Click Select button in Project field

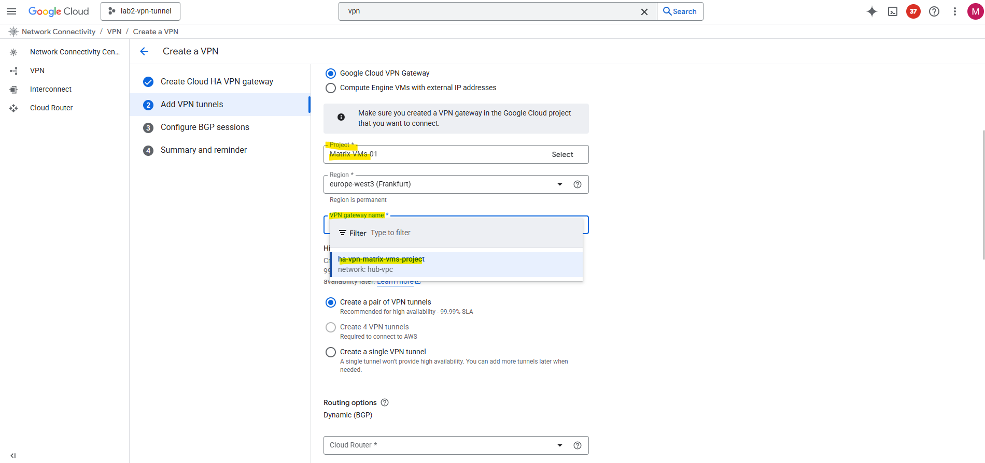coord(562,154)
